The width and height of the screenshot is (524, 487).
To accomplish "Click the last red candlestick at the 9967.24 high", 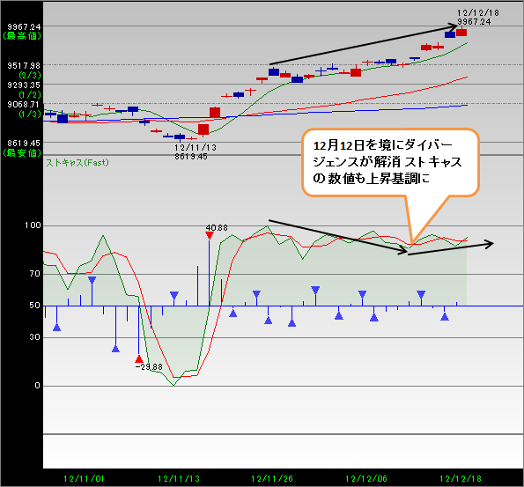I will (461, 33).
